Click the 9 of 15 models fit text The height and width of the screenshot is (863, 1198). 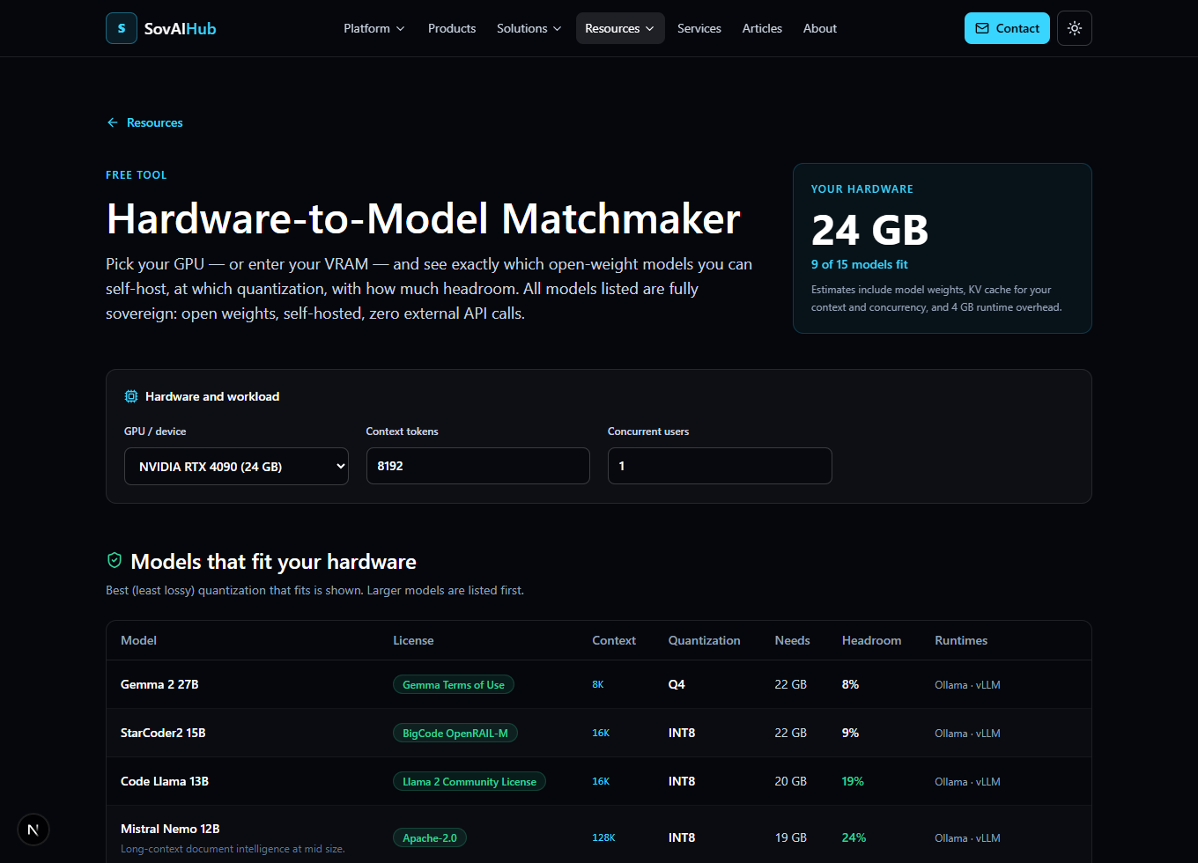tap(859, 264)
